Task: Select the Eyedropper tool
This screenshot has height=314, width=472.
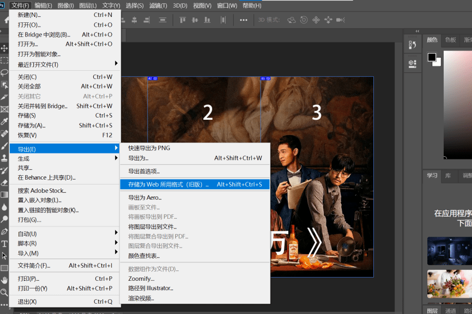Action: [x=4, y=121]
